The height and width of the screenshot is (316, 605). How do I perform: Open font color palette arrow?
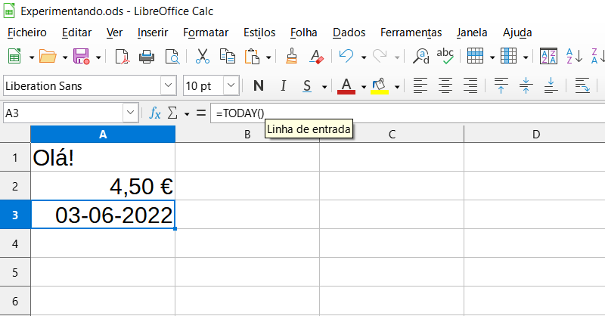point(364,87)
